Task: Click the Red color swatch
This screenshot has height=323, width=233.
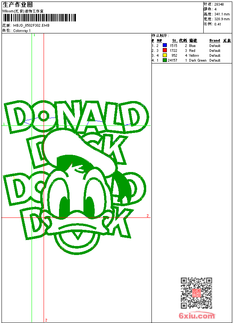Action: 165,50
